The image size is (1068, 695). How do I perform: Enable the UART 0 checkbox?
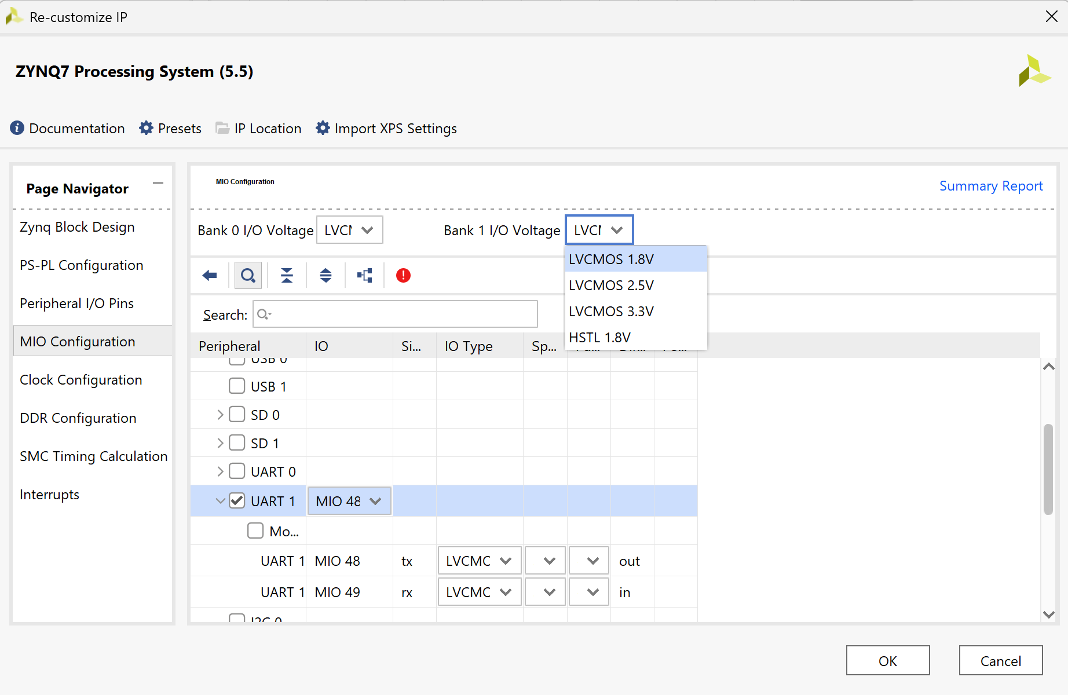(237, 471)
